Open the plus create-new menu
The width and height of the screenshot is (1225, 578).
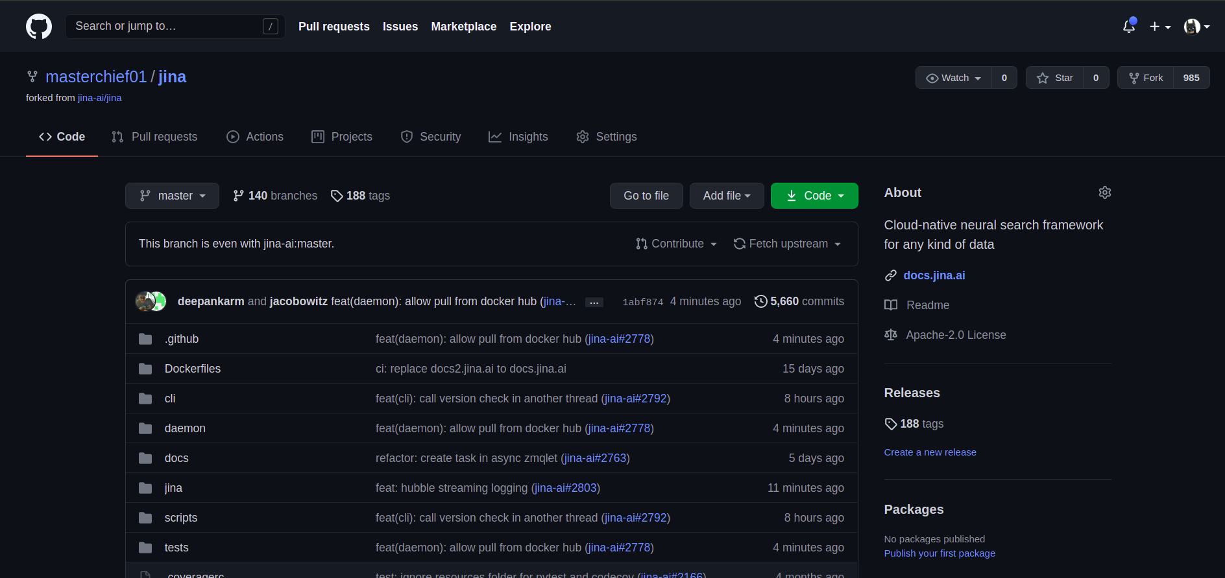click(x=1160, y=27)
